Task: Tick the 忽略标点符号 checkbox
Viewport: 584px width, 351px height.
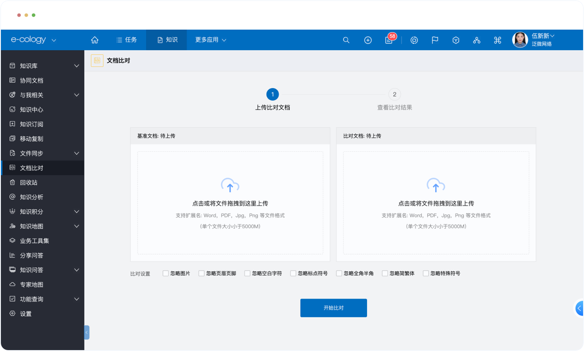Action: click(293, 273)
